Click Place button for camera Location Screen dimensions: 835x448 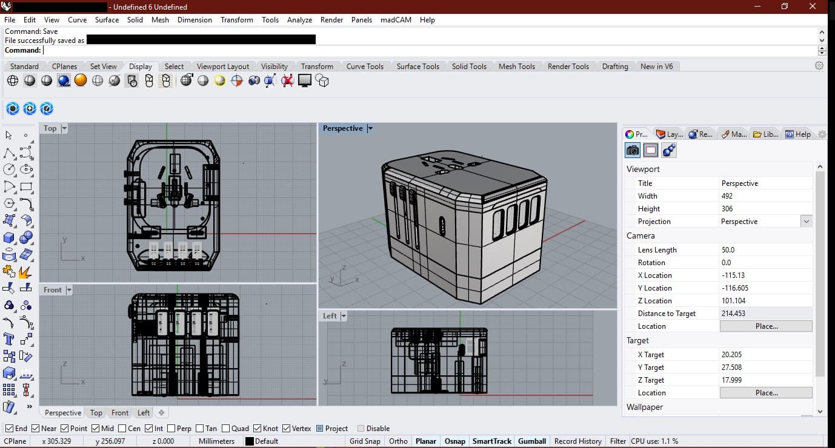[766, 326]
